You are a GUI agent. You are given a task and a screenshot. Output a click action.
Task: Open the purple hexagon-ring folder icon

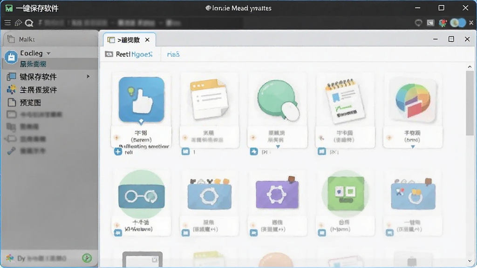(277, 193)
